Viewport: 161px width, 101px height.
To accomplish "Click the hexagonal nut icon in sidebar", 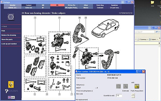I will [11, 17].
